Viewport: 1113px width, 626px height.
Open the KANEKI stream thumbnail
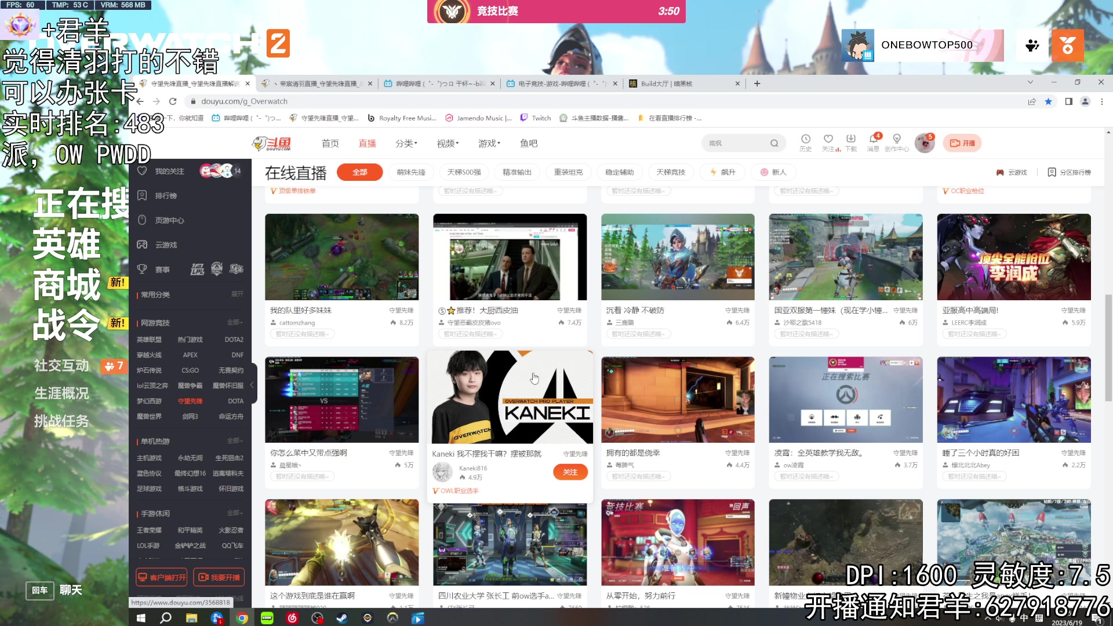pos(510,397)
